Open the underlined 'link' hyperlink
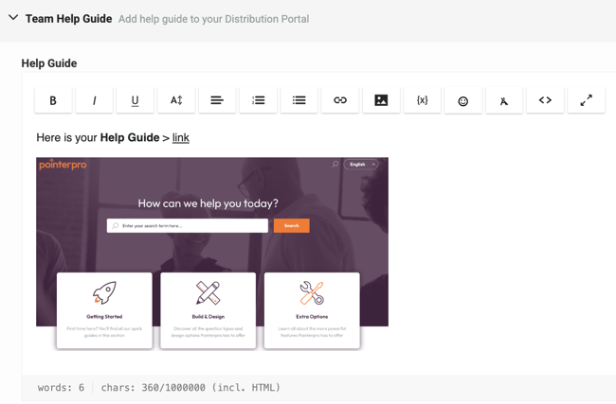 point(180,138)
